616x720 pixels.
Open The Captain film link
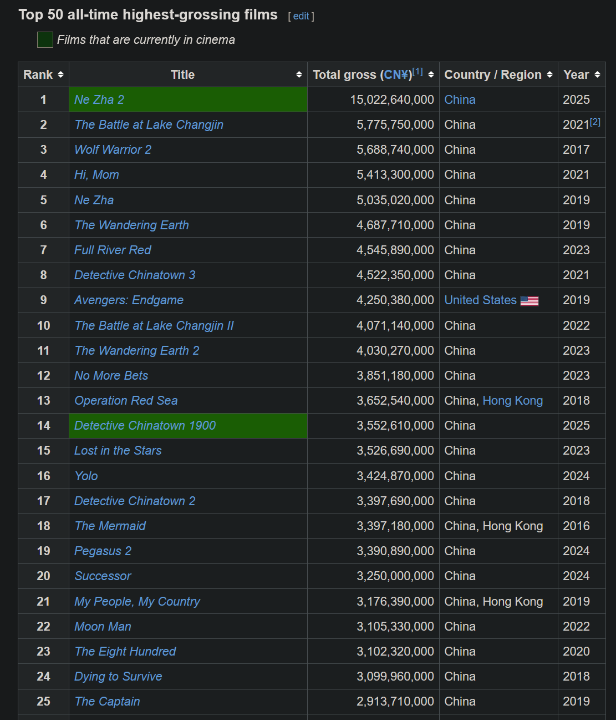[x=107, y=702]
